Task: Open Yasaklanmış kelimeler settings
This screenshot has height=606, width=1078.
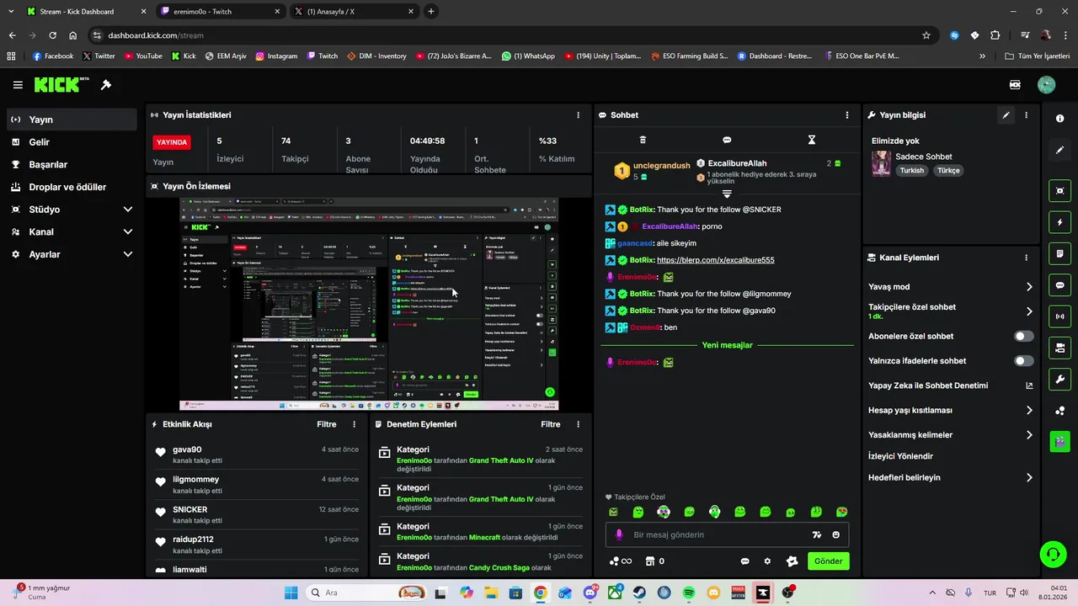Action: tap(1029, 435)
